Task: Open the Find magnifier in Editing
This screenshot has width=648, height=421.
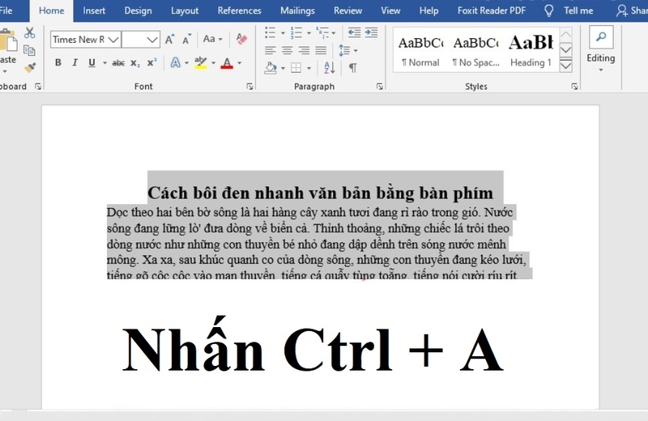Action: 601,37
